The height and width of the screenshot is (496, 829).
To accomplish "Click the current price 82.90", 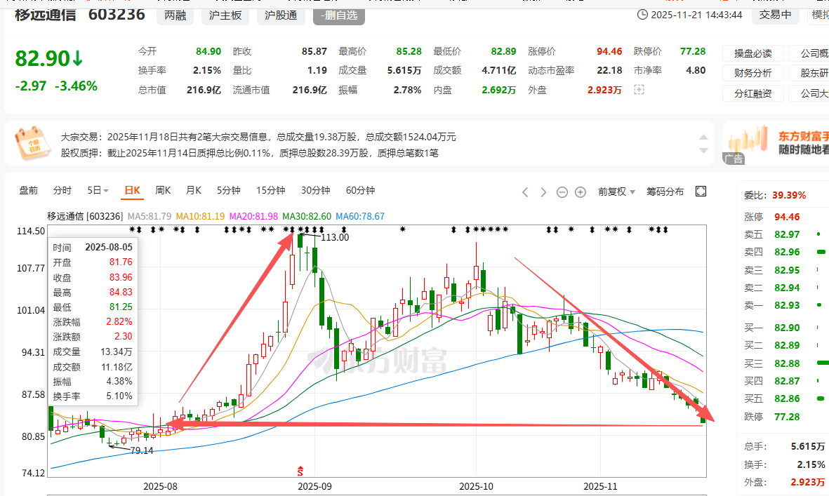I will (x=43, y=58).
